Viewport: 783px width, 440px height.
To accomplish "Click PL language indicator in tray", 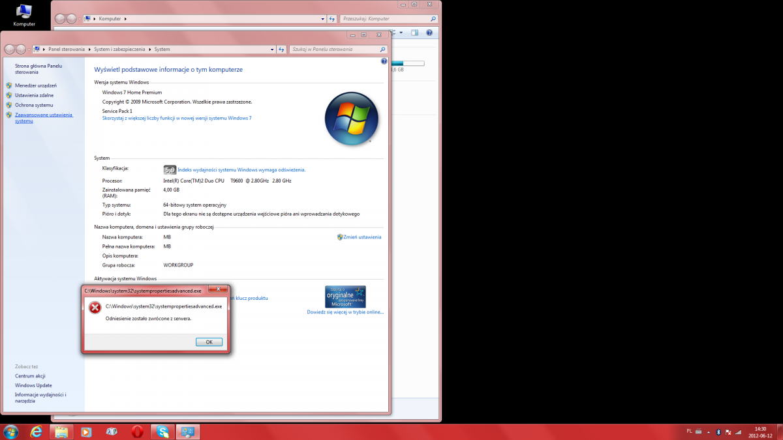I will (690, 431).
